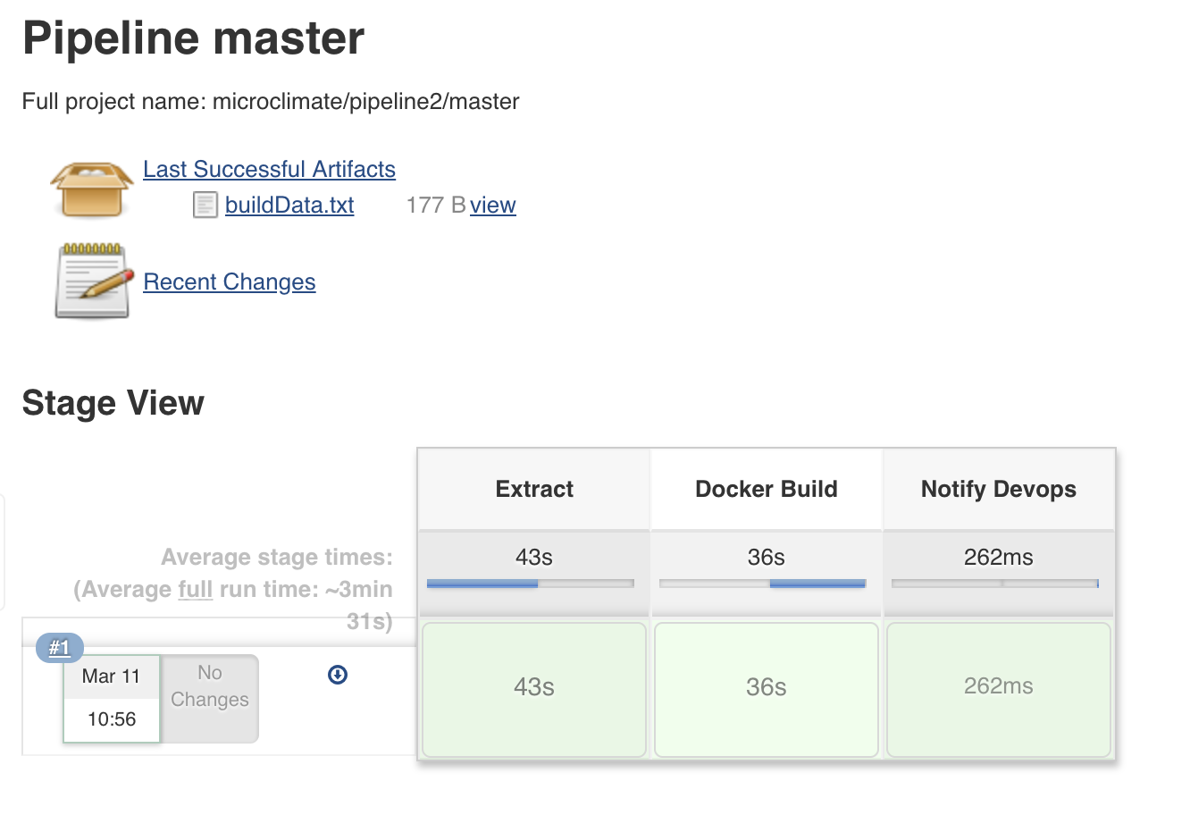The image size is (1190, 815).
Task: Click the Extract 43s build stage cell
Action: 534,688
